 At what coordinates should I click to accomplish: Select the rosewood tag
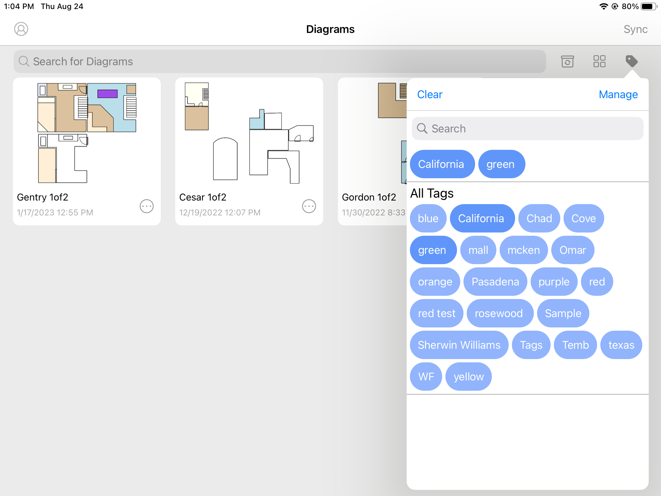(x=499, y=313)
